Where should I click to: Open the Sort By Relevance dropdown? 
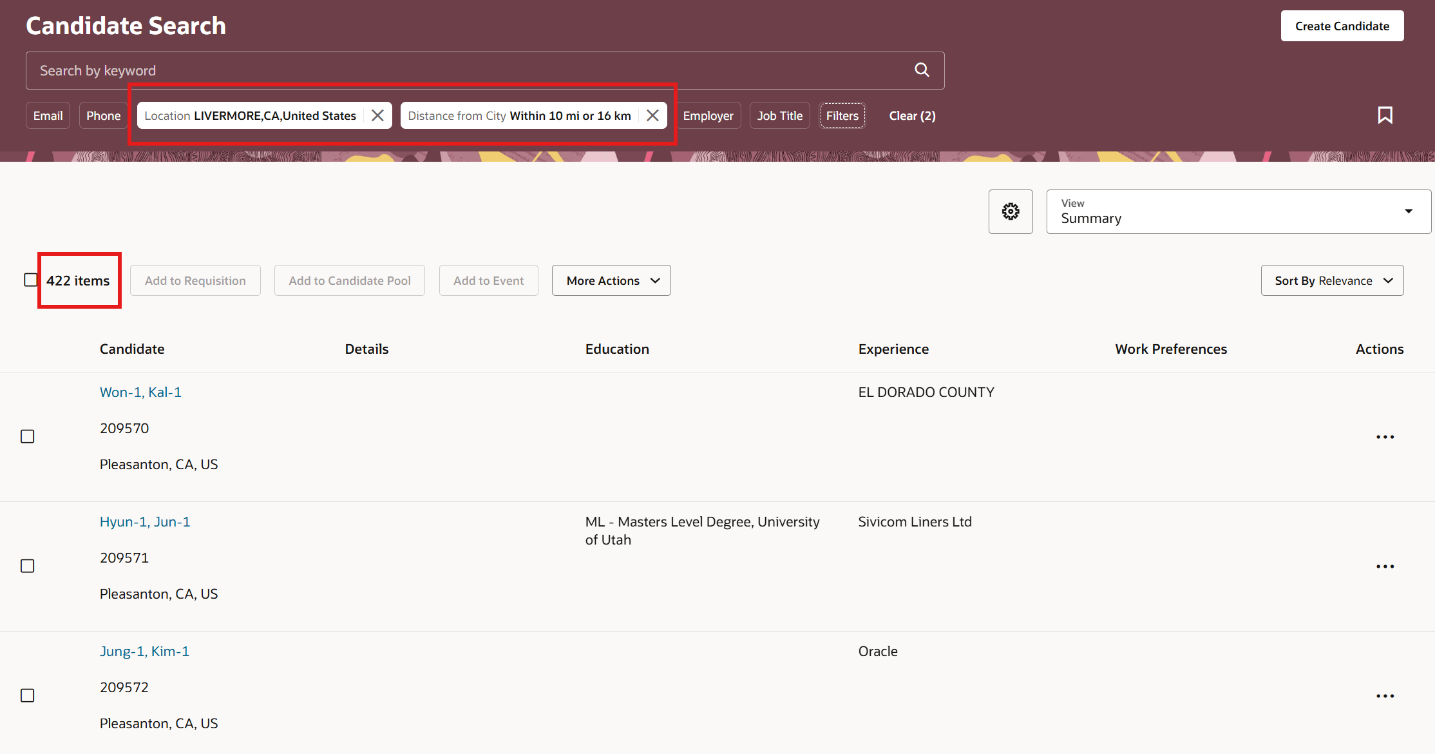(1332, 280)
